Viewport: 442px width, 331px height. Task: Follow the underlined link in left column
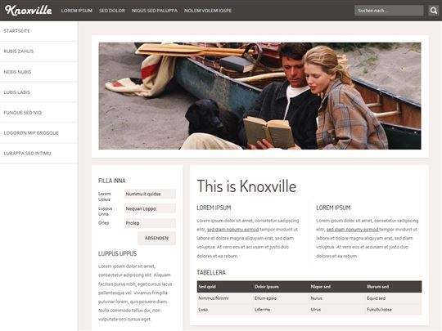232,230
